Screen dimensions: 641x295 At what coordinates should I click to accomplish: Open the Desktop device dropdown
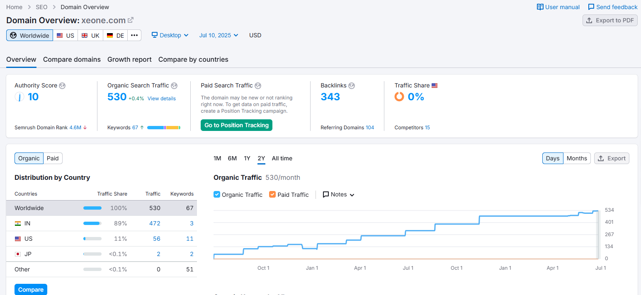click(x=170, y=35)
